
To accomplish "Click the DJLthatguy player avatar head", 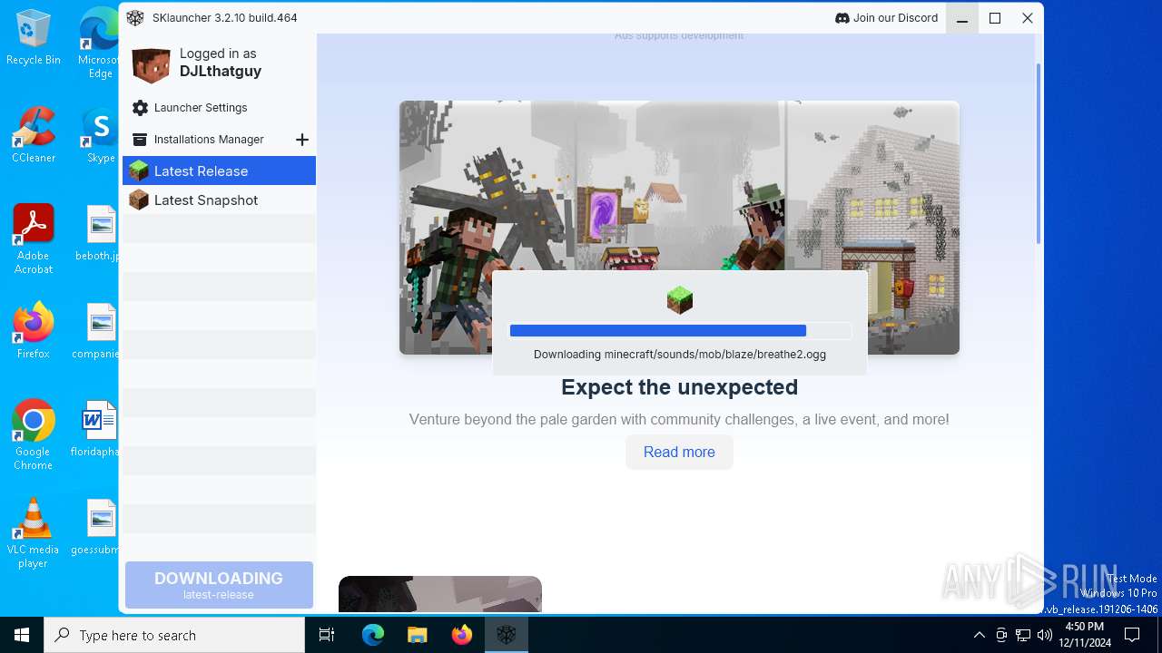I will [152, 64].
